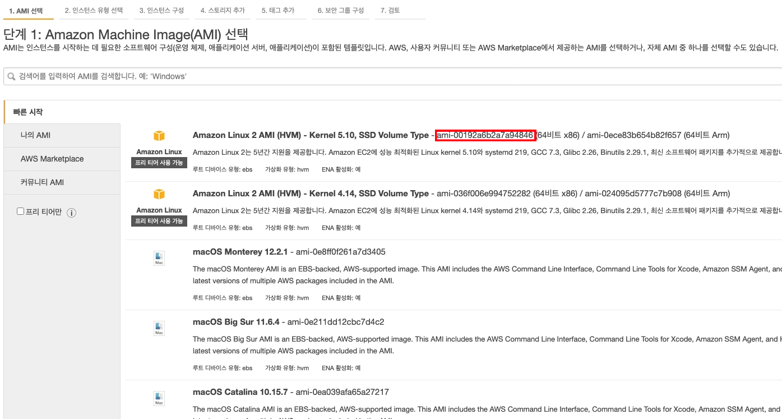
Task: Click AMI ID ami-00192a6b2a7a94846
Action: coord(485,135)
